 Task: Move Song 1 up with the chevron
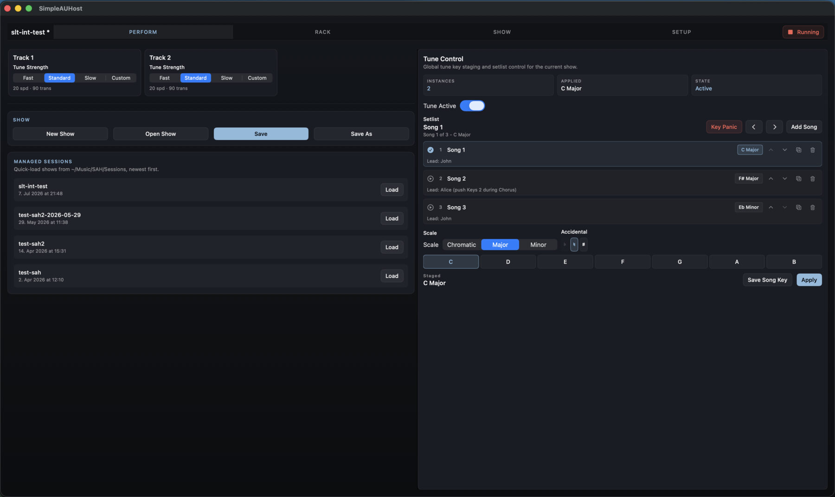[x=771, y=150]
